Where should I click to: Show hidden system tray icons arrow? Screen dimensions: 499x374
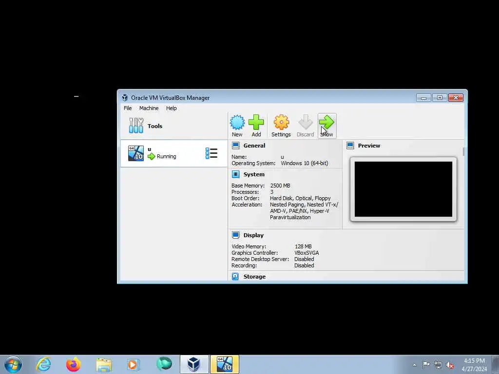pyautogui.click(x=414, y=365)
